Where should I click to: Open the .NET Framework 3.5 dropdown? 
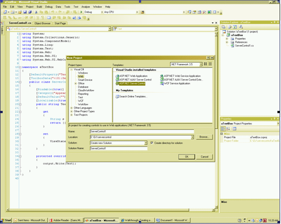coord(201,64)
